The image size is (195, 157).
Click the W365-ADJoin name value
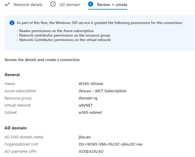(x=91, y=84)
